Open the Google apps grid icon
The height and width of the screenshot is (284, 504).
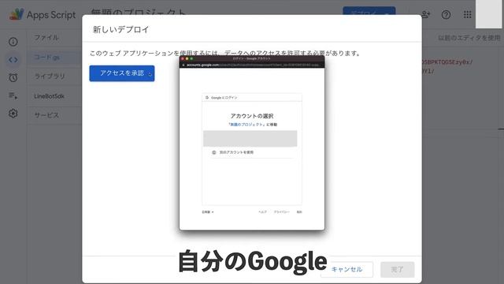click(x=467, y=14)
